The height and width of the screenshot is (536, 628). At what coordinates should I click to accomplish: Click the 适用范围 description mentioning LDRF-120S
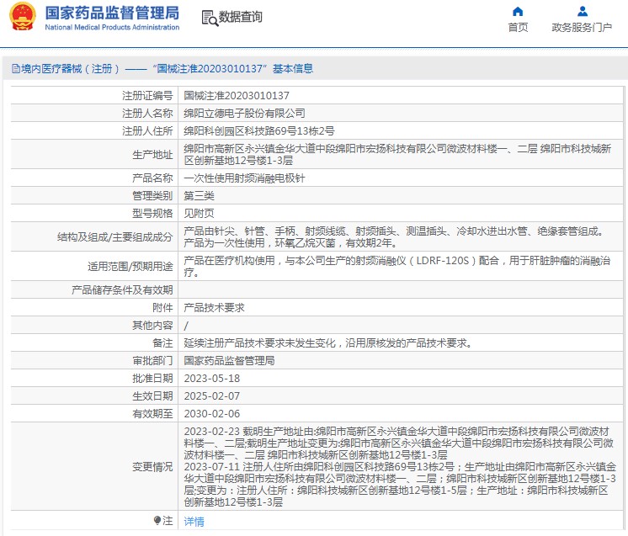click(x=396, y=266)
